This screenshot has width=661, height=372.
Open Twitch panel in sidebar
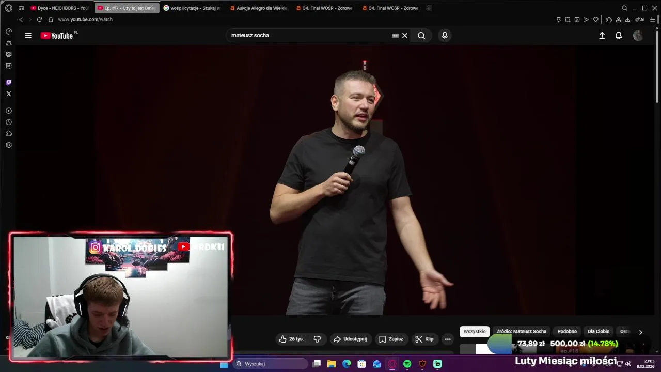click(x=9, y=83)
